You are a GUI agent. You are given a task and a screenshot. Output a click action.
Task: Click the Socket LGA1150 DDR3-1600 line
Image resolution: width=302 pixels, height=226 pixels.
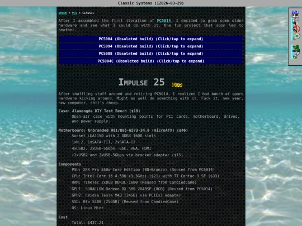114,136
